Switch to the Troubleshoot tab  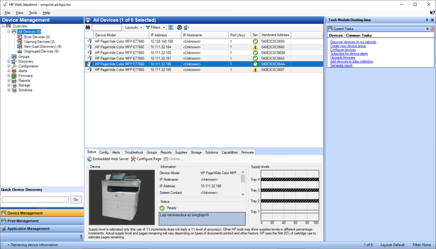[134, 152]
